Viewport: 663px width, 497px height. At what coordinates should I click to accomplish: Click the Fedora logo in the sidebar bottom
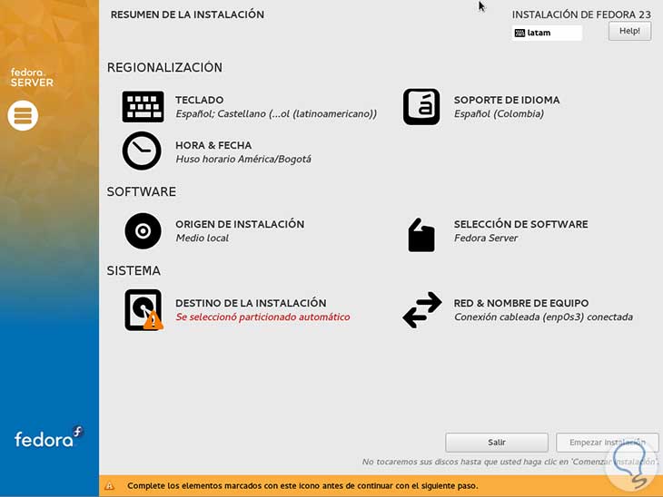[49, 437]
